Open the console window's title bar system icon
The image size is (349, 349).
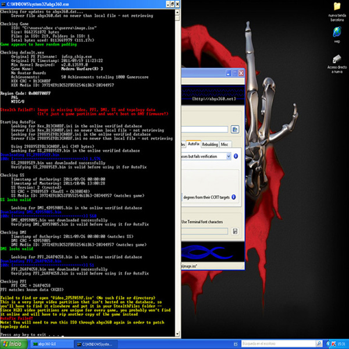point(4,3)
